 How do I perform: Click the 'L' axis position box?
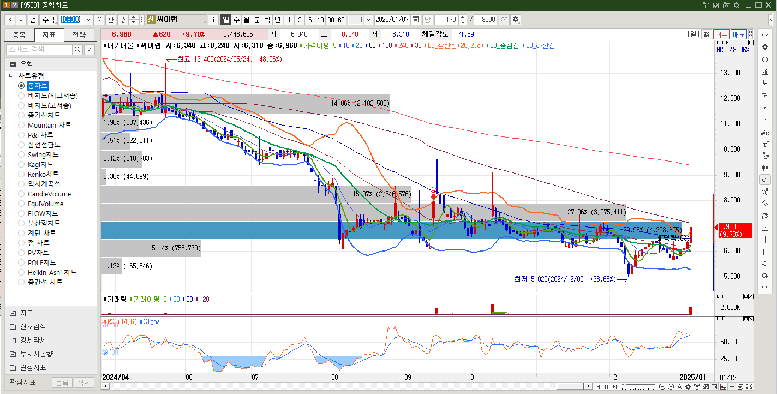coord(718,43)
